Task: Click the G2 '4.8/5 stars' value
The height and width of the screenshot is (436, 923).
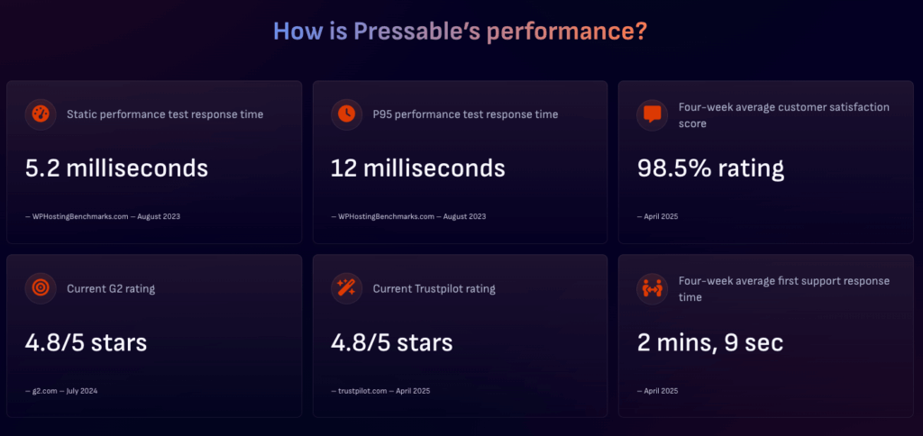Action: pos(86,342)
